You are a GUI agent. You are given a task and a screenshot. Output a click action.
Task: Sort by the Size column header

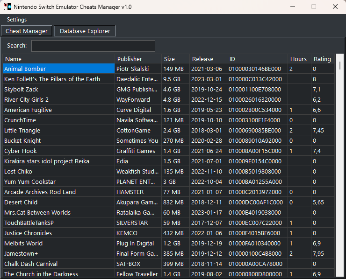[x=175, y=59]
